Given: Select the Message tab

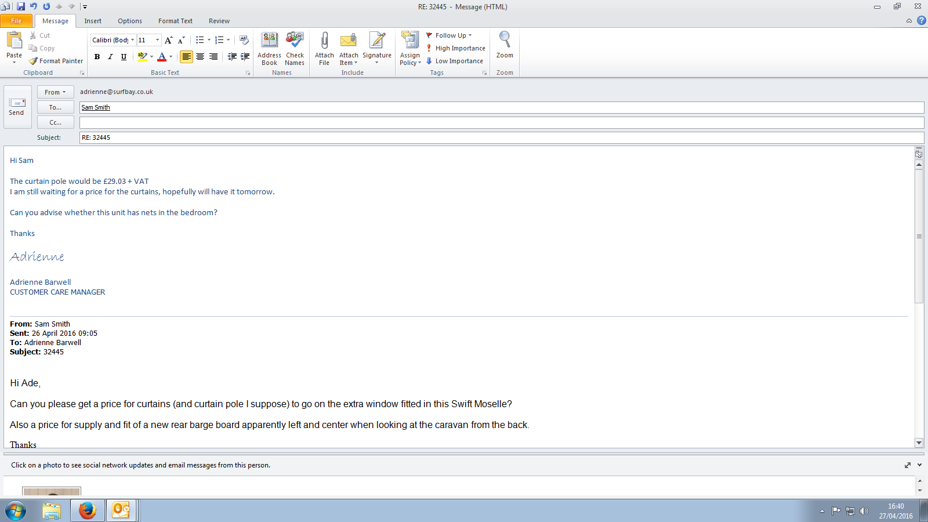Looking at the screenshot, I should [55, 21].
